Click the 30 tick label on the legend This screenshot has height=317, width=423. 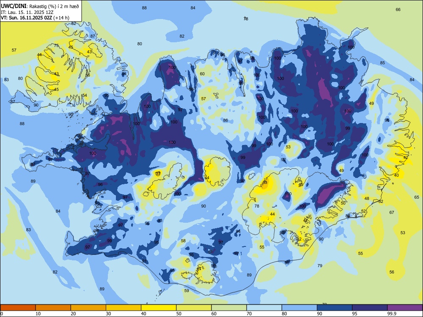(x=108, y=314)
